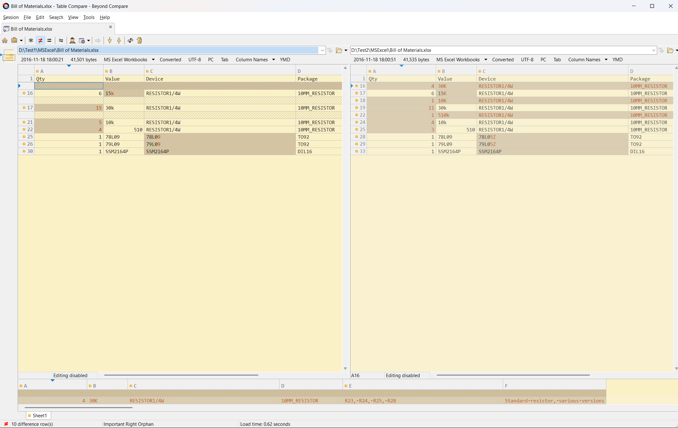Select right cell 79L05Z
The image size is (678, 428).
tap(552, 144)
